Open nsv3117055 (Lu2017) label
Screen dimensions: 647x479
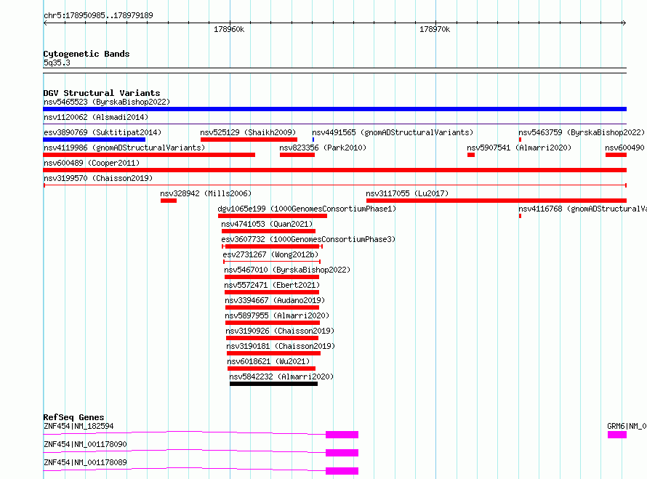pyautogui.click(x=407, y=193)
